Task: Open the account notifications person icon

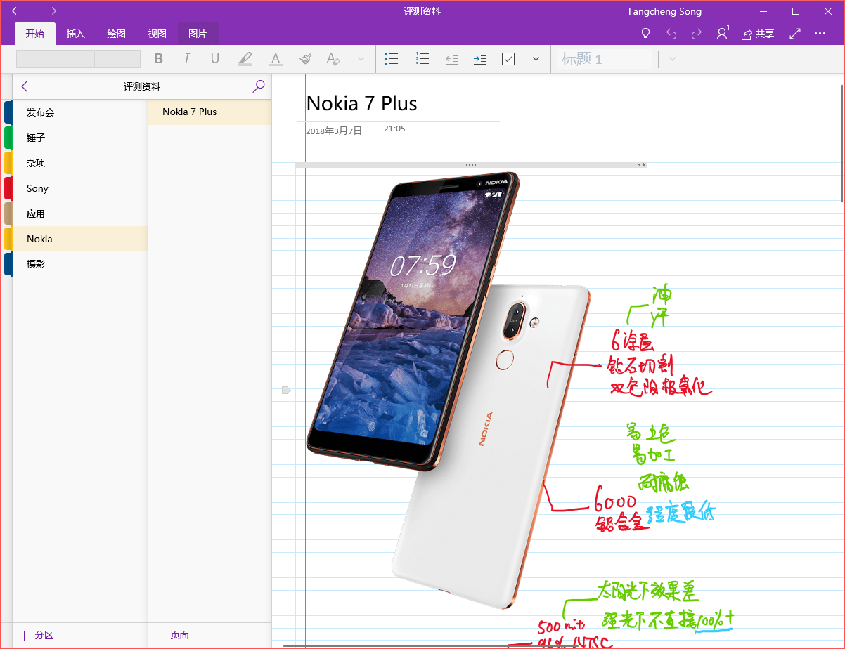Action: [x=723, y=33]
